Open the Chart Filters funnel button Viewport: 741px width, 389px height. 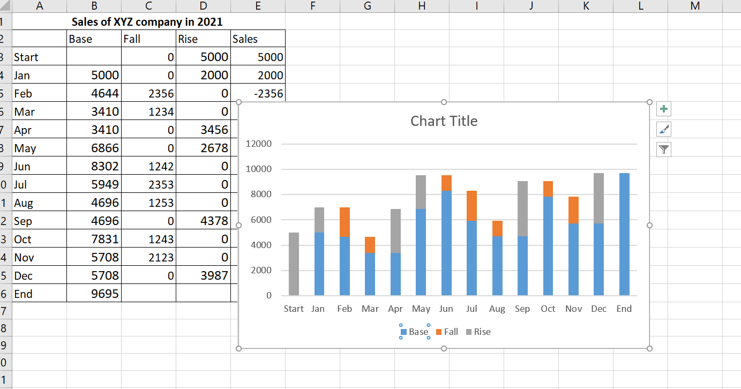point(664,149)
